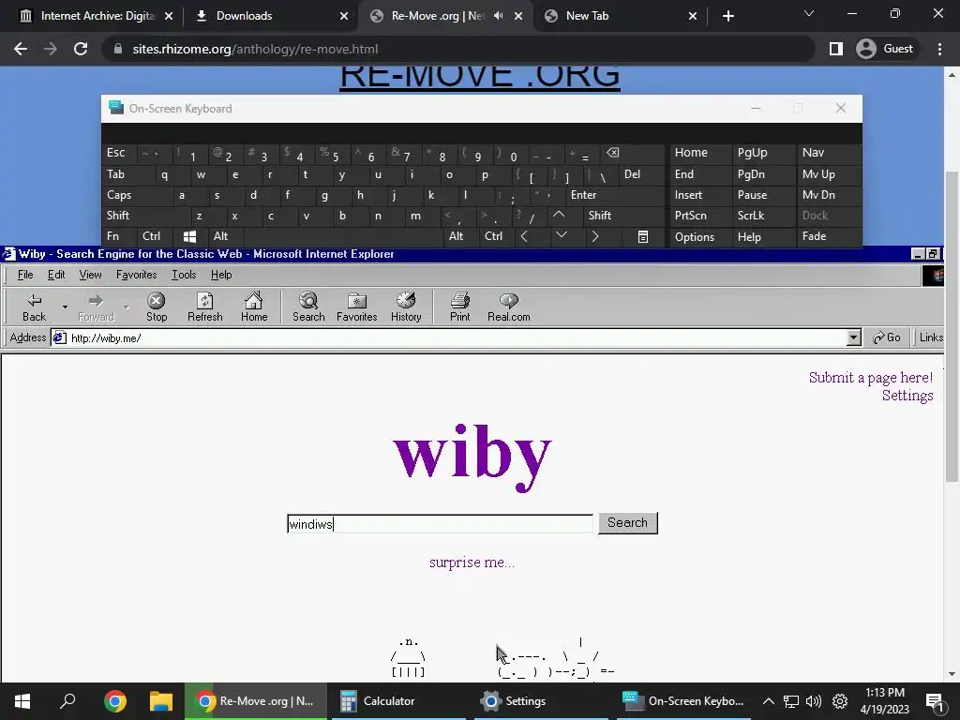Click the surprise me... link
Viewport: 960px width, 720px height.
tap(472, 562)
